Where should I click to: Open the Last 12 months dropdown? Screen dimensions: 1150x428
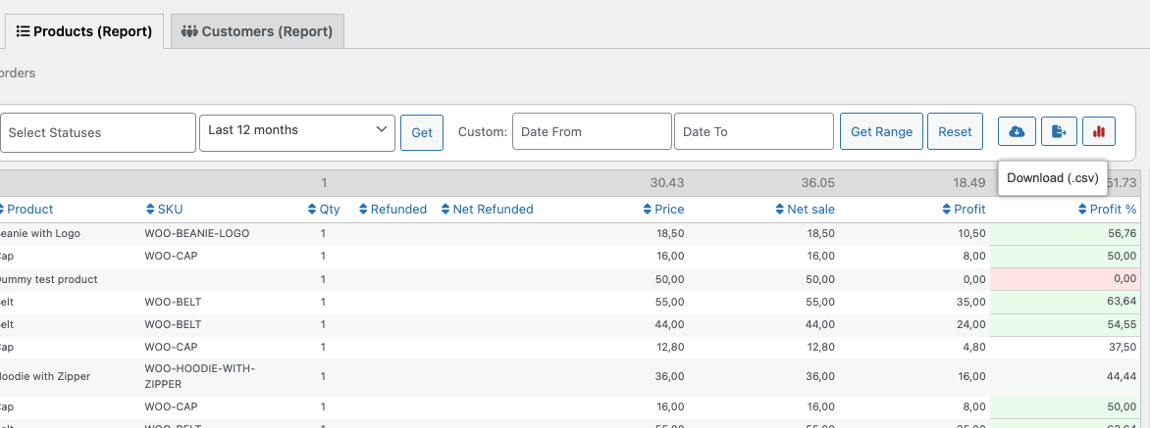tap(297, 130)
